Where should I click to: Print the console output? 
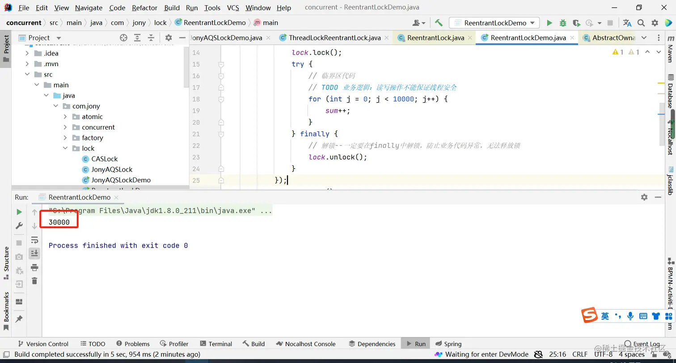coord(34,267)
